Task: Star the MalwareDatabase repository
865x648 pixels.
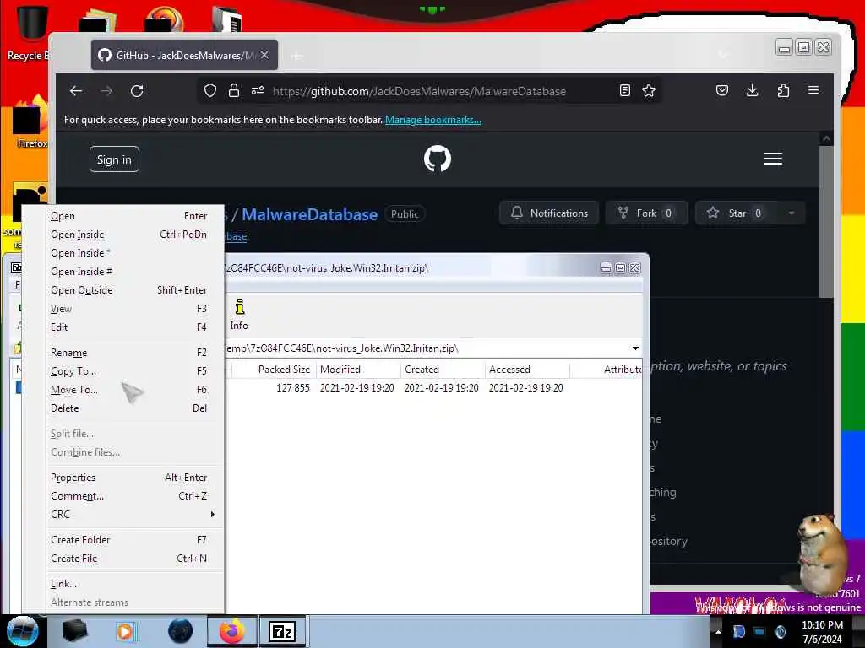Action: click(737, 213)
